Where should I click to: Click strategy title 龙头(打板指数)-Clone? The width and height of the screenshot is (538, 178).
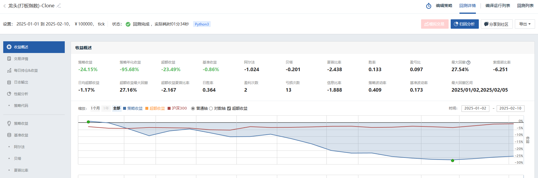pyautogui.click(x=31, y=6)
